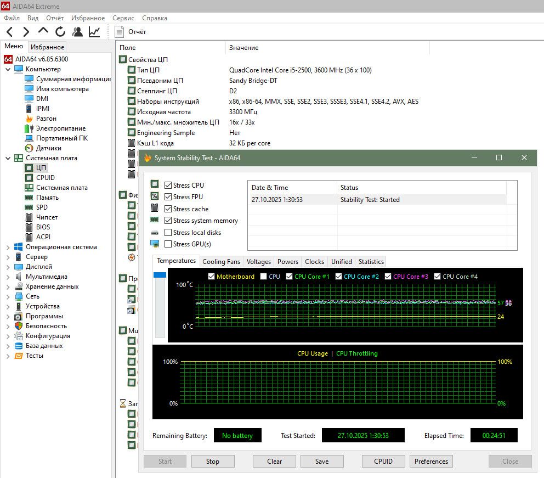Click the blue temperature graph scale slider
Image resolution: width=544 pixels, height=478 pixels.
tap(160, 274)
